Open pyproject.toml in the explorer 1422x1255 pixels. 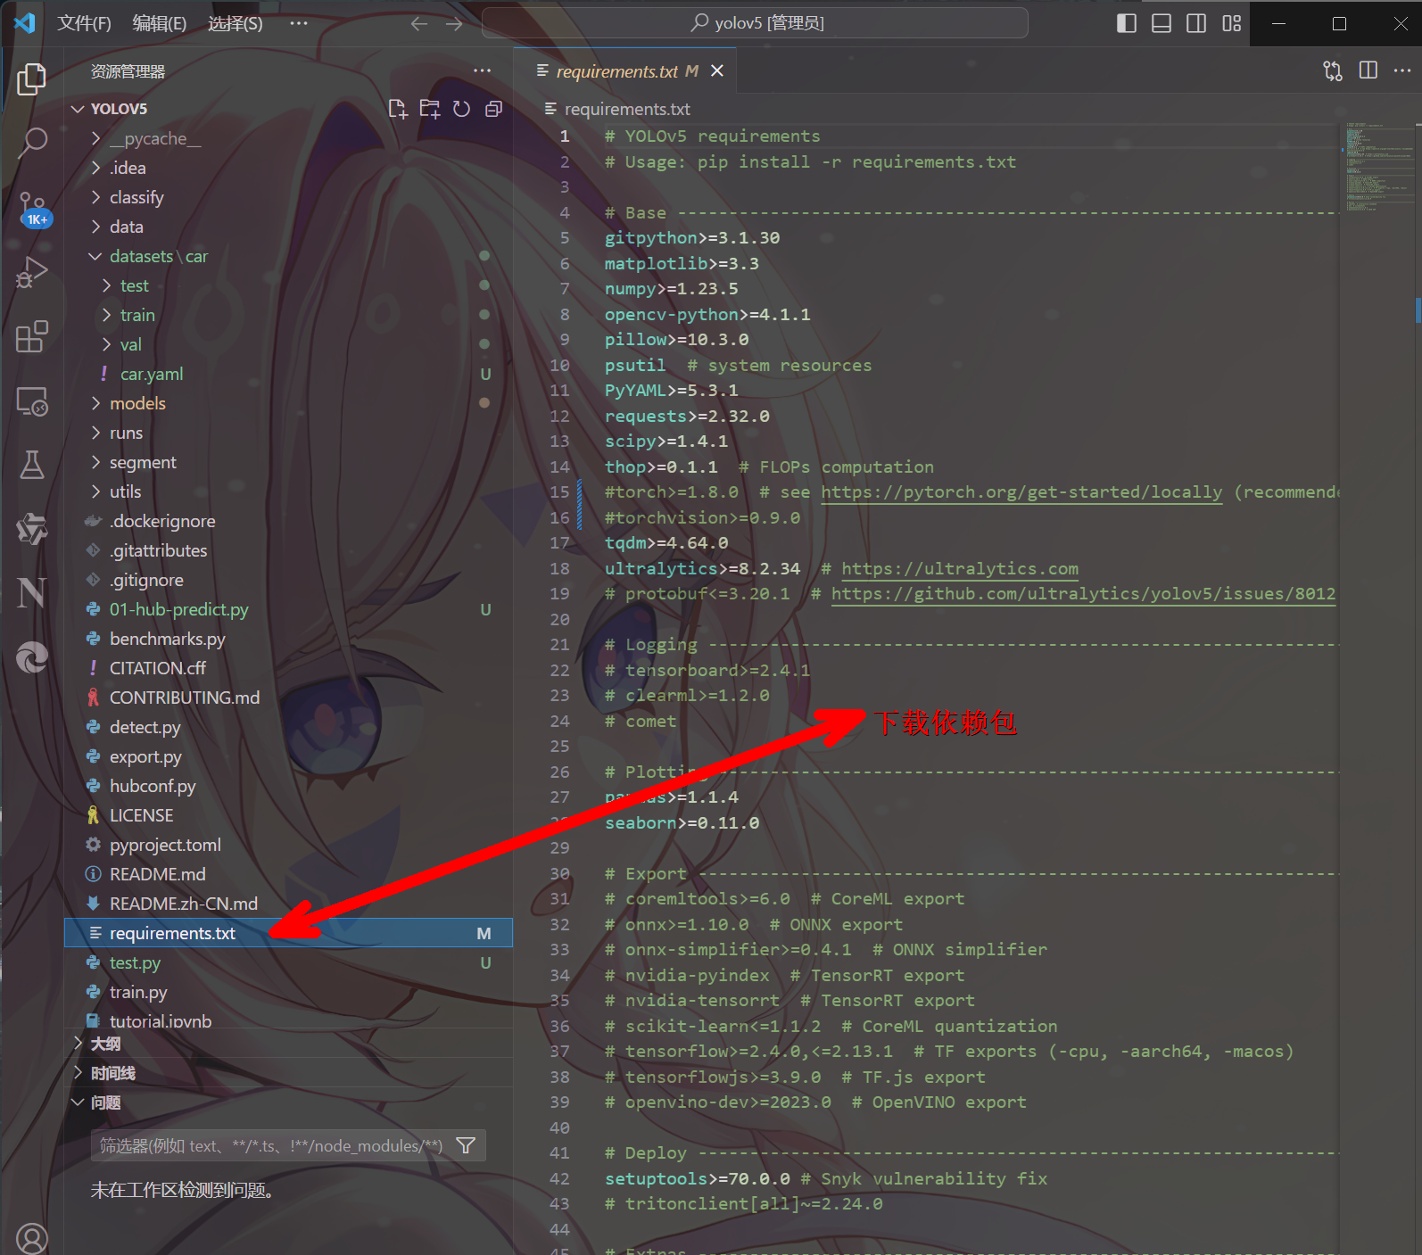click(165, 845)
